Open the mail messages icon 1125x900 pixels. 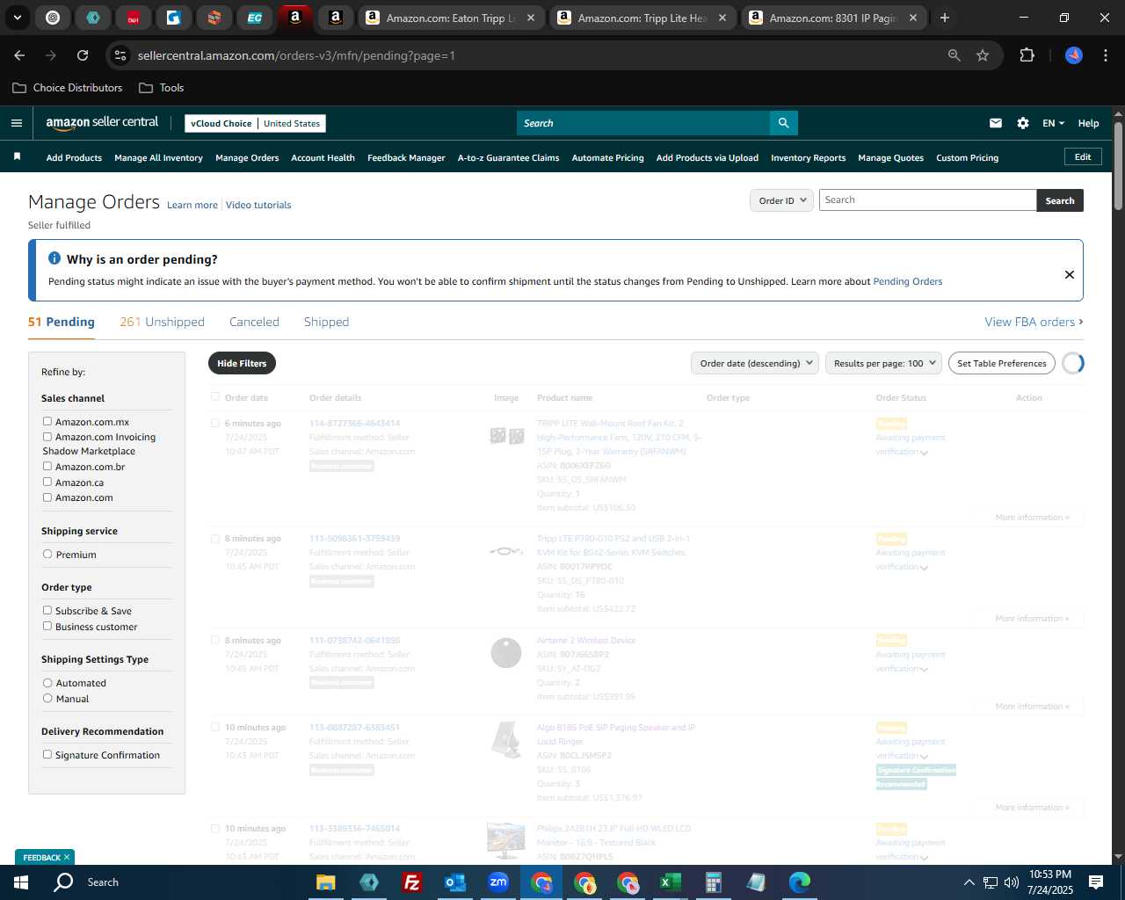[x=996, y=123]
